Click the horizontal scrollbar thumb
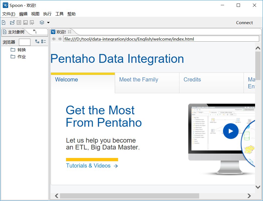This screenshot has height=201, width=263. pos(130,196)
